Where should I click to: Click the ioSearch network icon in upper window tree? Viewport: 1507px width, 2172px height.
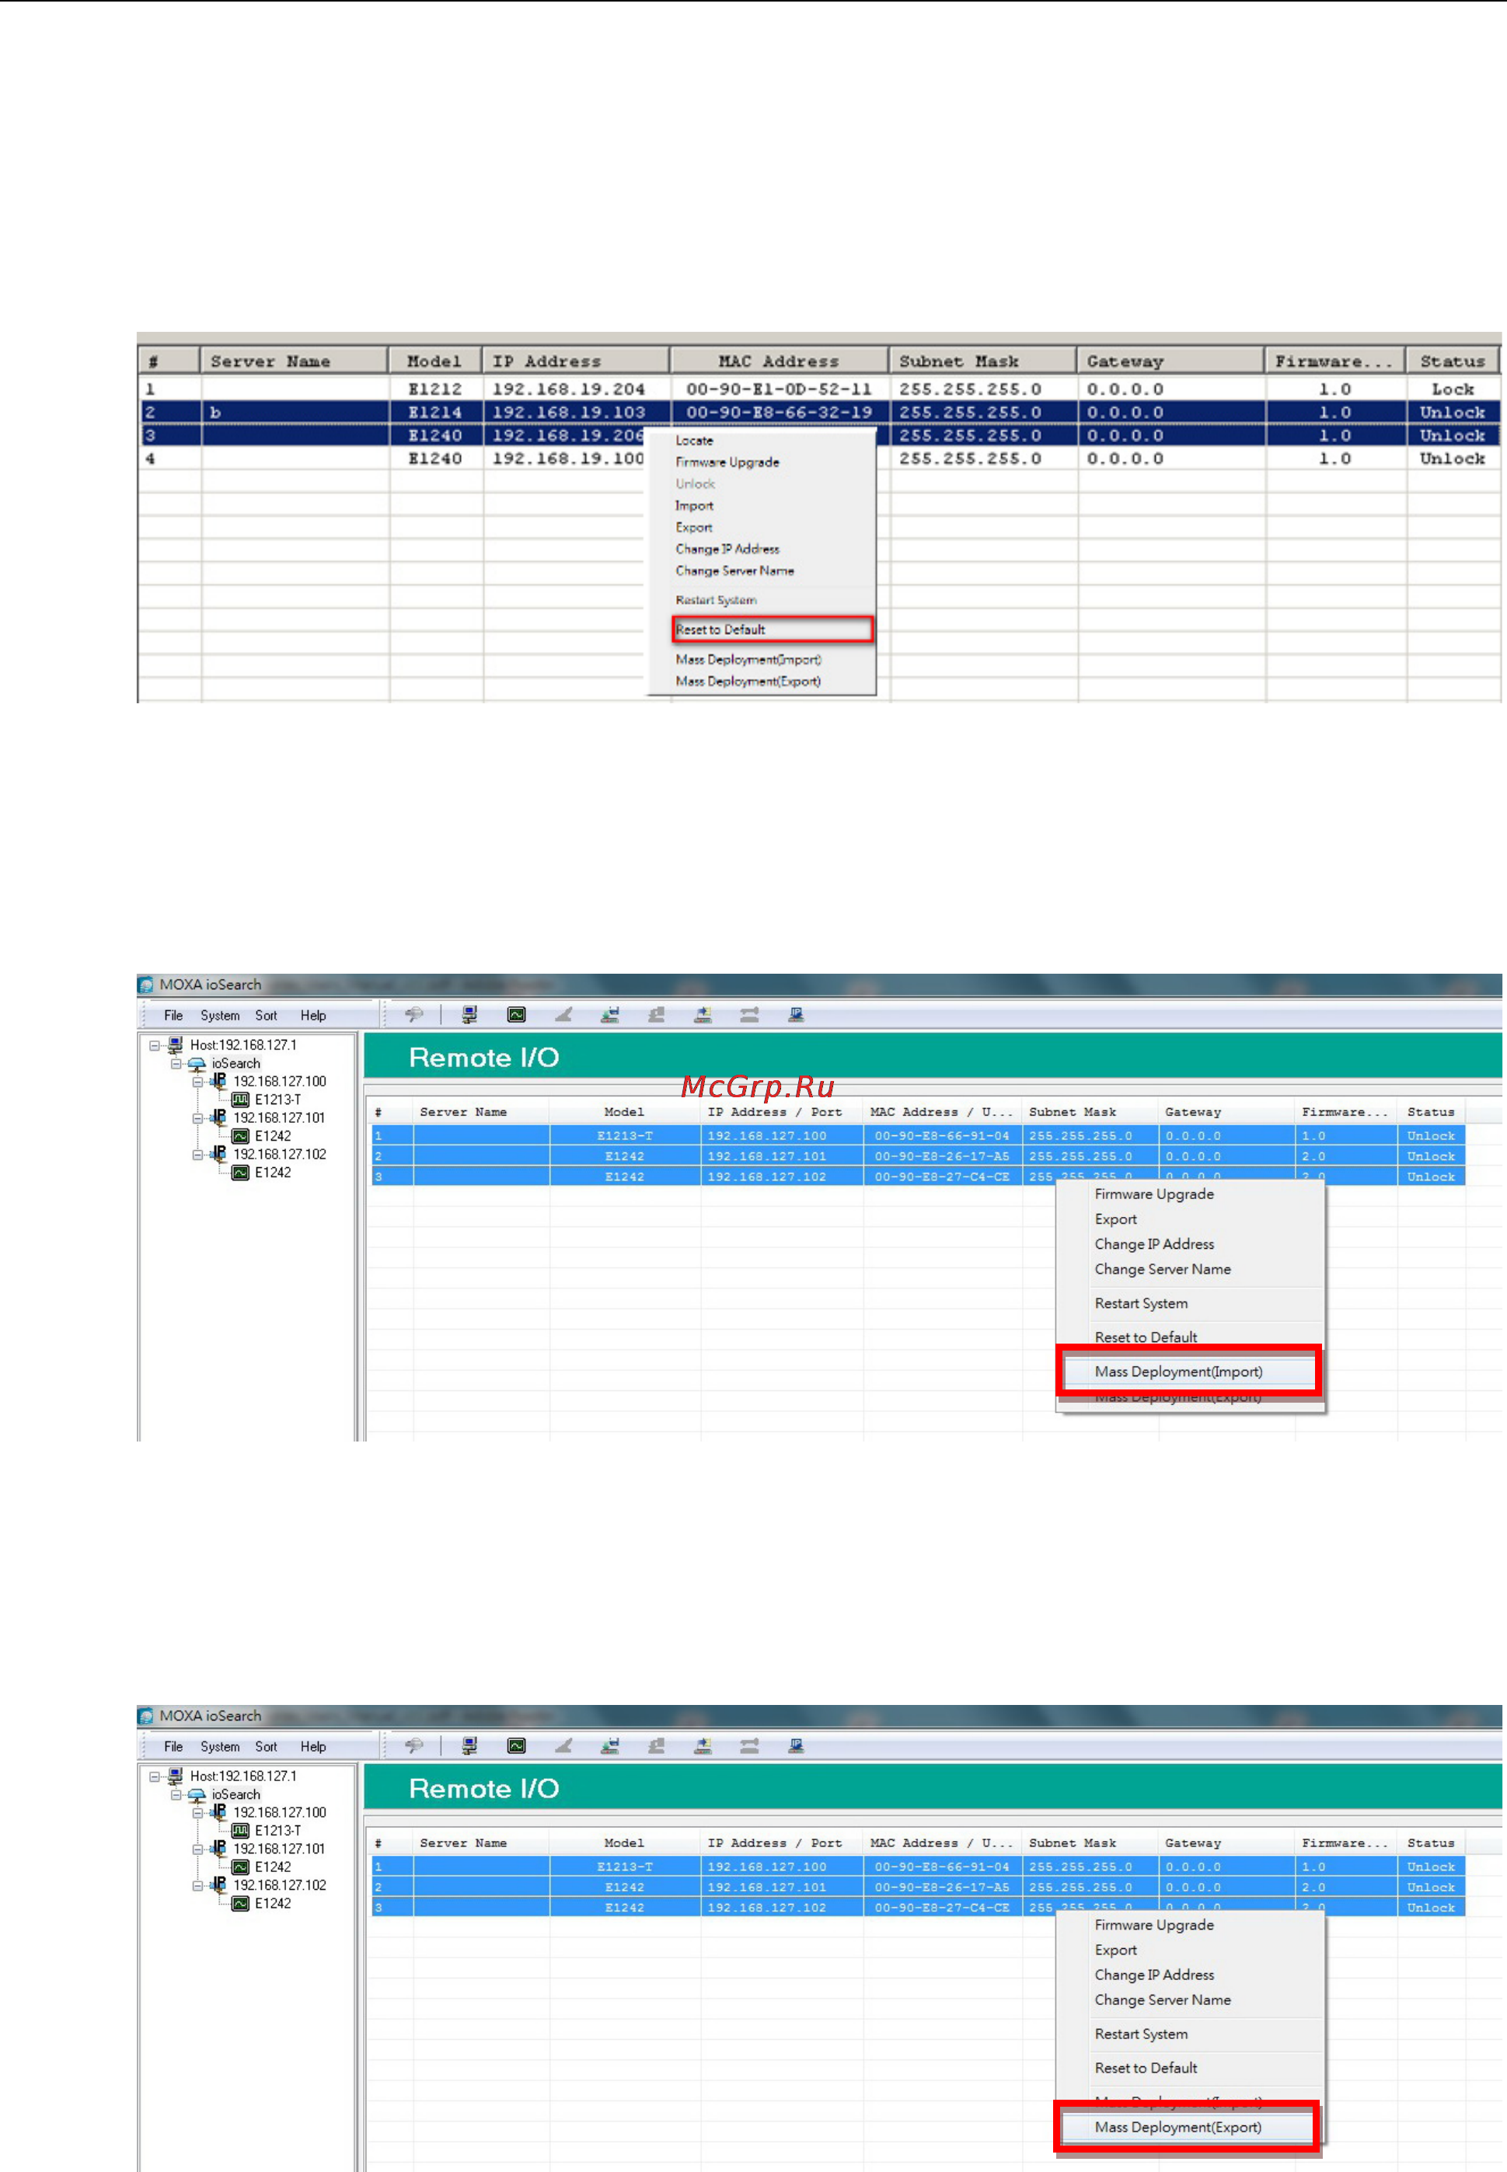pos(197,1064)
